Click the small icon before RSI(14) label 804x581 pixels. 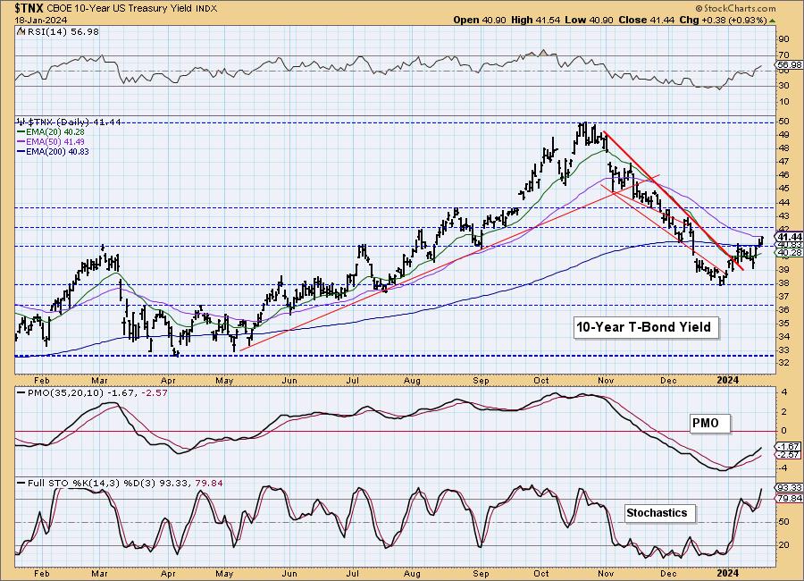pos(21,31)
